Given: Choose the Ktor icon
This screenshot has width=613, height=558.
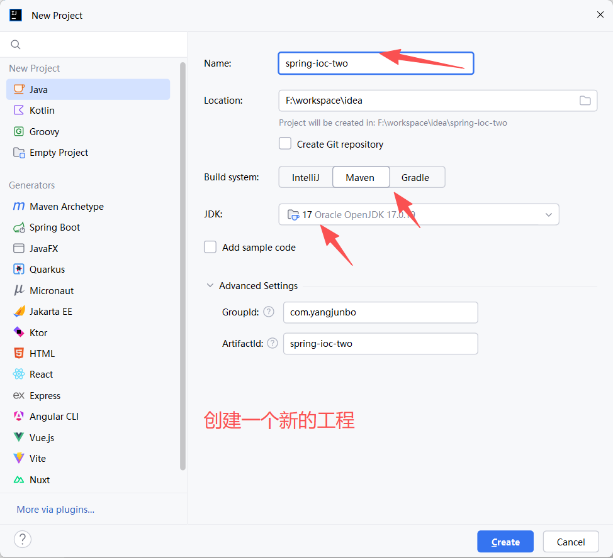Looking at the screenshot, I should pyautogui.click(x=19, y=332).
